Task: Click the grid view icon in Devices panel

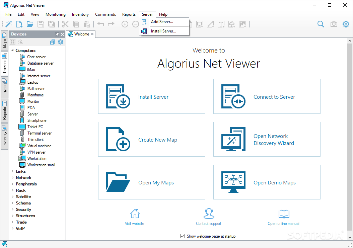Action: [13, 42]
